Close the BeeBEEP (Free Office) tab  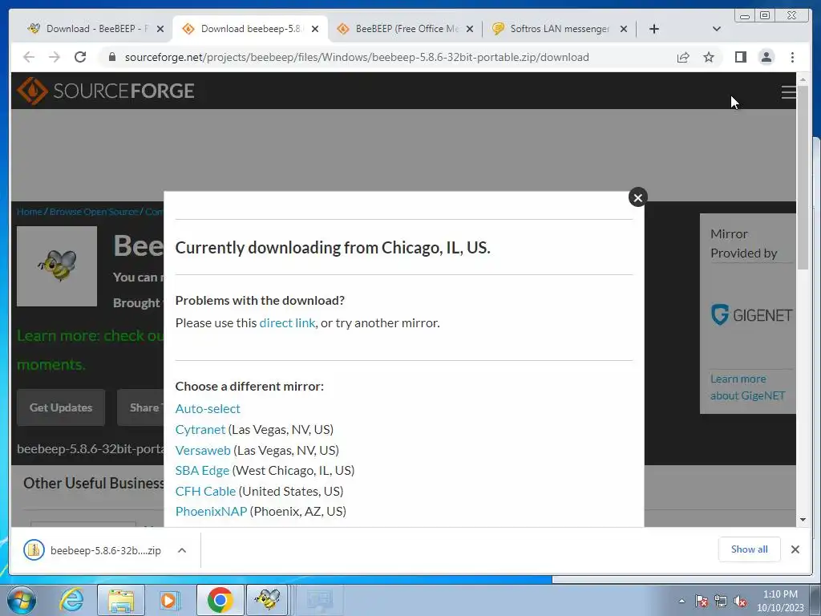coord(470,30)
